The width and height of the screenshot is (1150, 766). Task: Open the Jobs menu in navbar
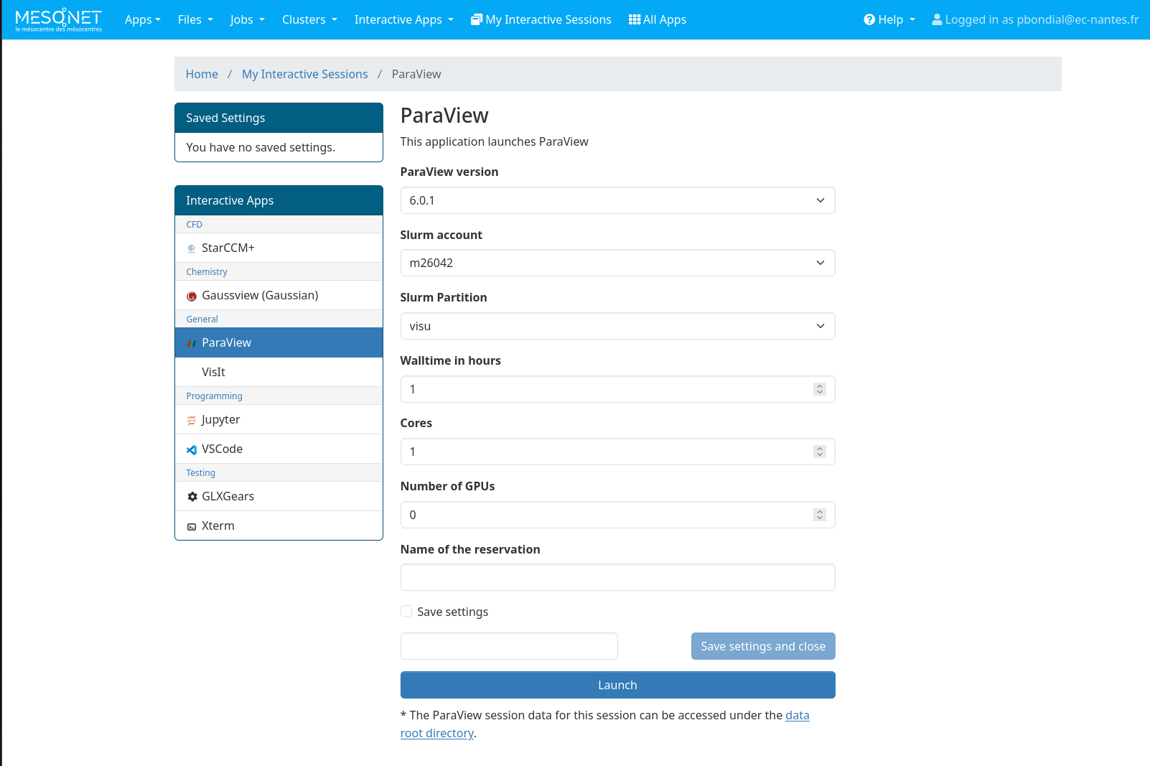247,19
